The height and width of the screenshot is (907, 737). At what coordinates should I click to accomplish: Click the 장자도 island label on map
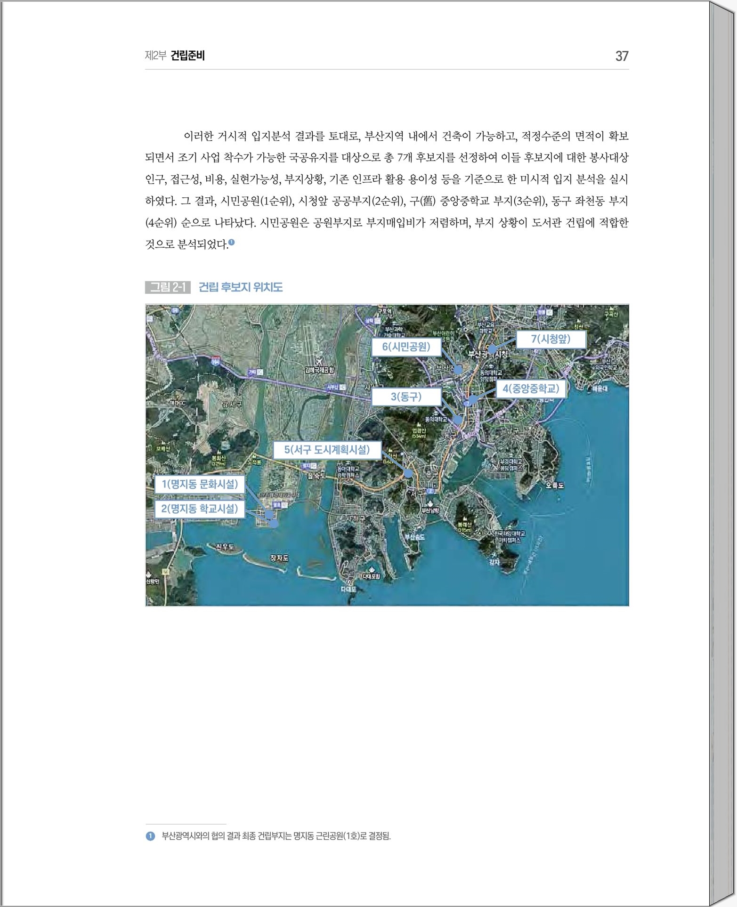point(279,558)
